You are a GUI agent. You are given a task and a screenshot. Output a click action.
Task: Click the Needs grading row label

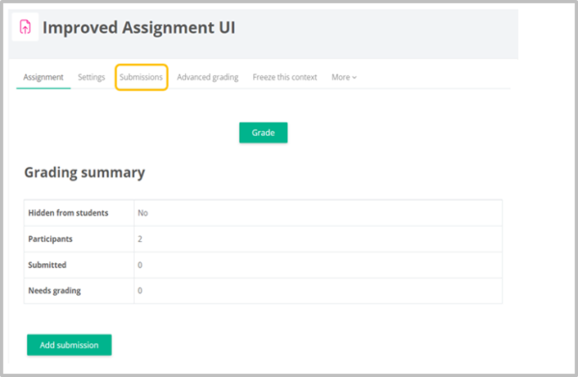(55, 290)
